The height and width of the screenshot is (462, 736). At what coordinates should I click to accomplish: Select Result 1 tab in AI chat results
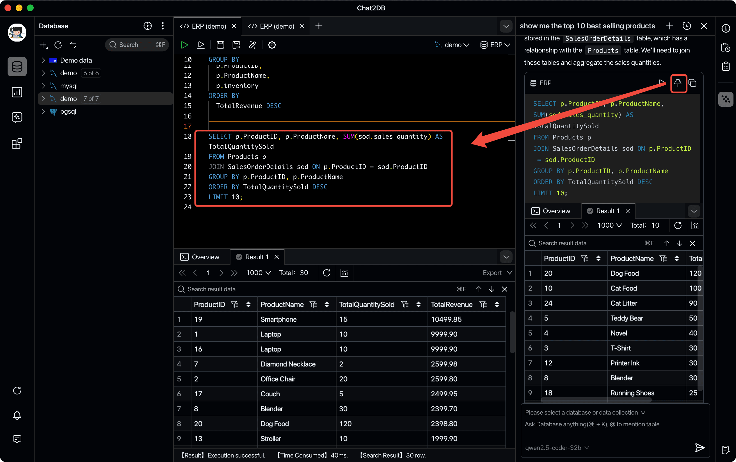point(608,211)
